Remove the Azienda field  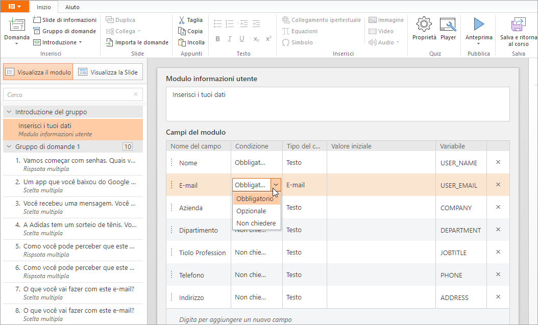click(498, 207)
